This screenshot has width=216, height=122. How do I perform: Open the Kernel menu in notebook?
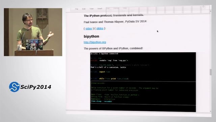116,8
